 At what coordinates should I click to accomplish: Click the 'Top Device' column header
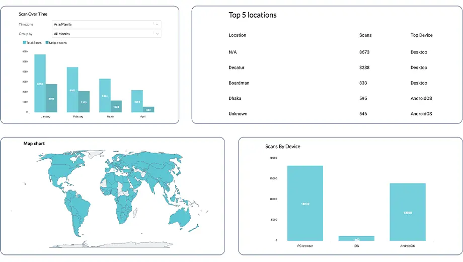(421, 35)
